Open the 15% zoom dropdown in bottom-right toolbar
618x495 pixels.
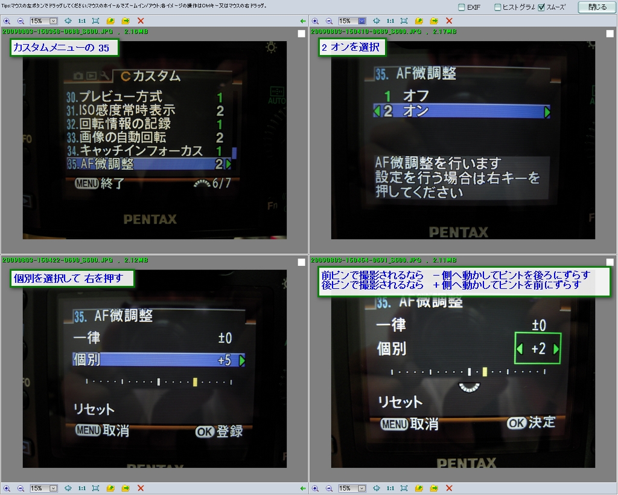click(x=362, y=488)
